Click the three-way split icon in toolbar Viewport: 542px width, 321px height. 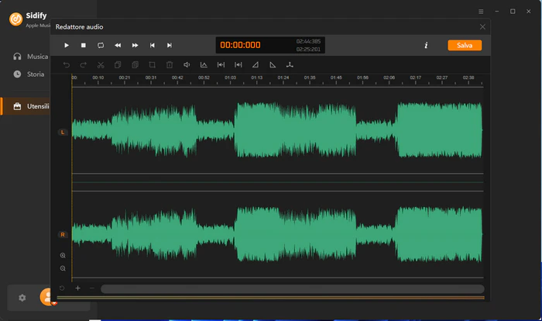(x=290, y=65)
